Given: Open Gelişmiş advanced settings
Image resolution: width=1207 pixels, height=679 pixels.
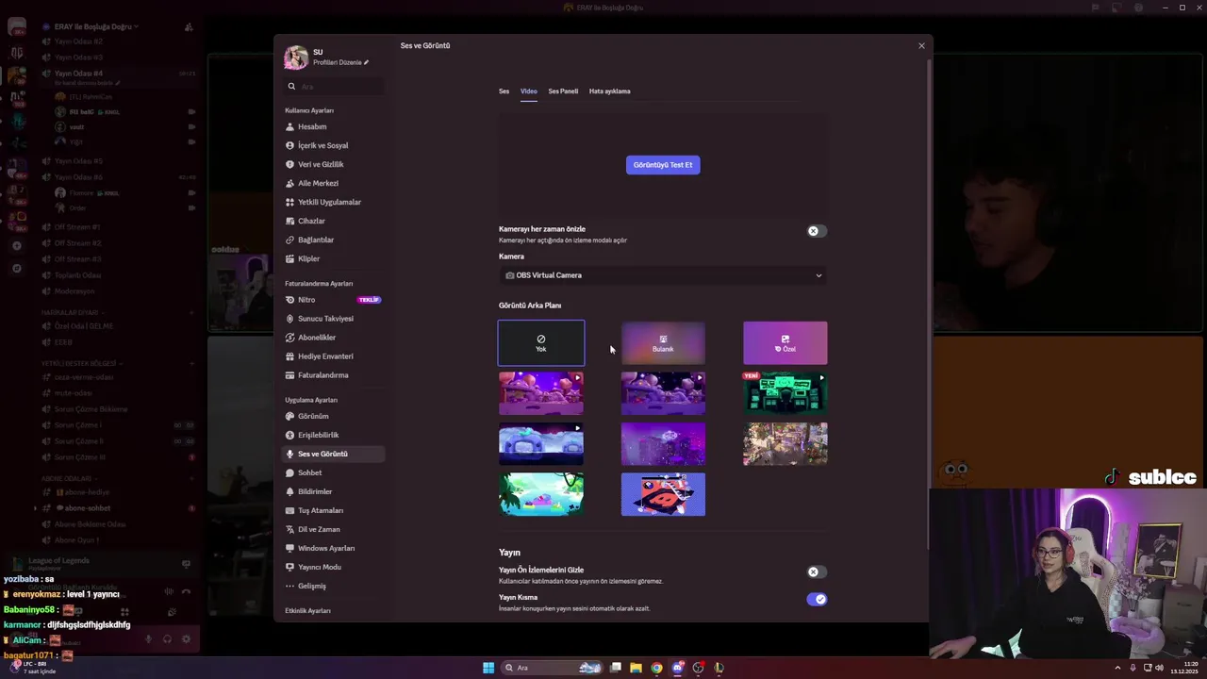Looking at the screenshot, I should tap(333, 586).
